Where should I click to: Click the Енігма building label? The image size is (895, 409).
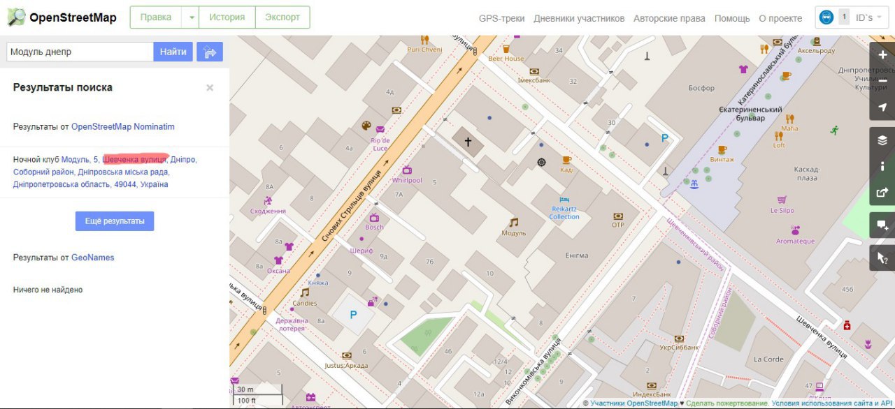pyautogui.click(x=577, y=255)
